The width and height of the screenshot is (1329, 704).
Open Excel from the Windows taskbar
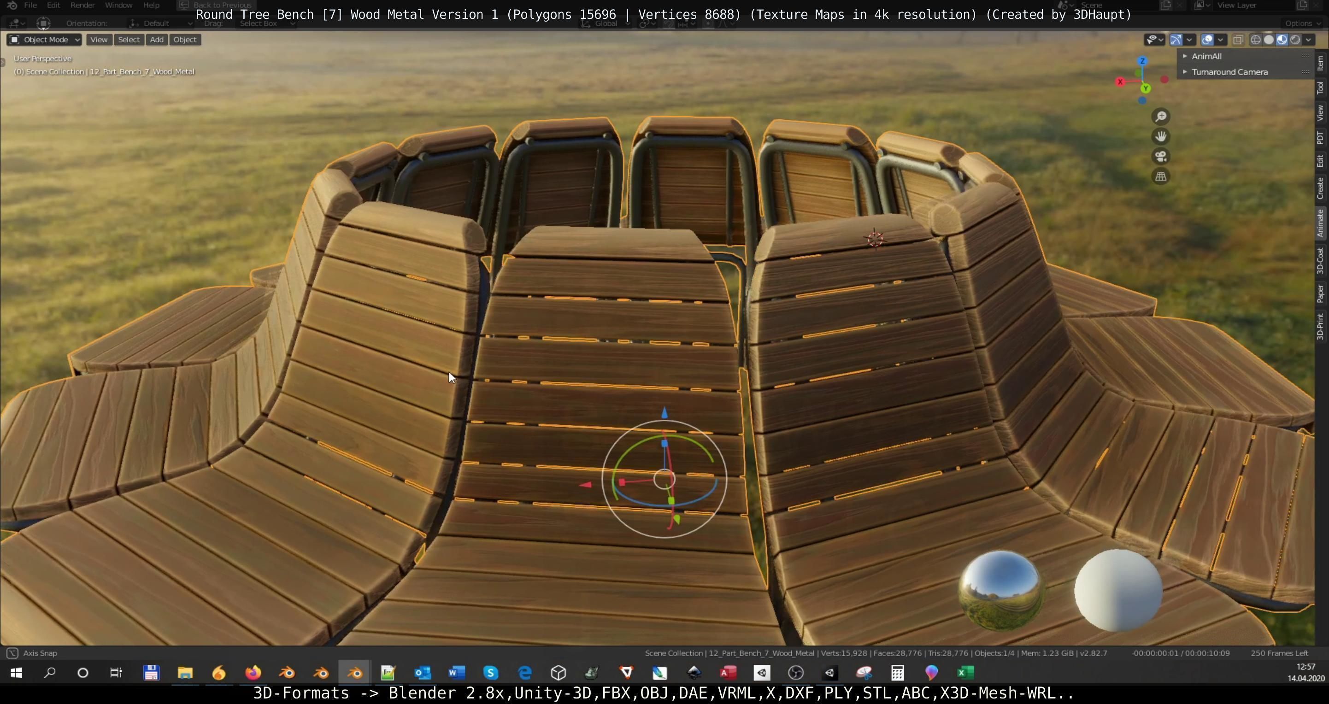[965, 673]
